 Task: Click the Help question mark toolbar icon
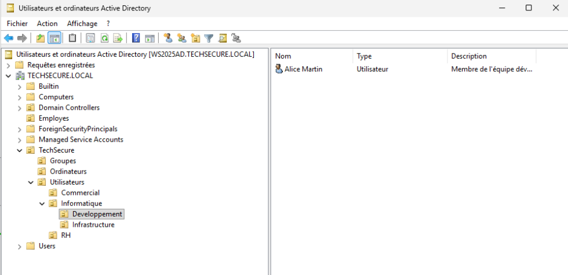click(x=136, y=38)
